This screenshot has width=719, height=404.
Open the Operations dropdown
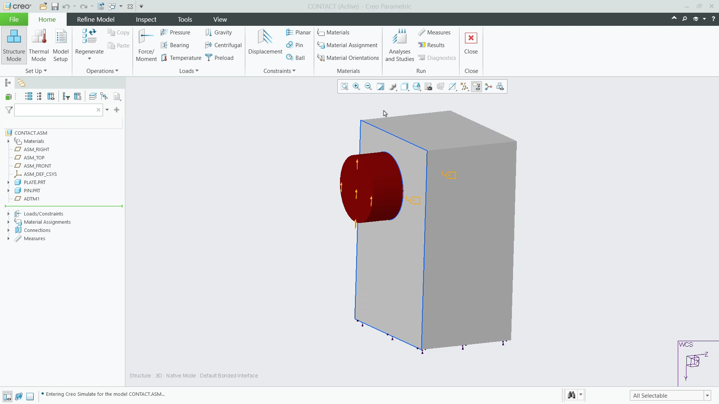point(101,71)
